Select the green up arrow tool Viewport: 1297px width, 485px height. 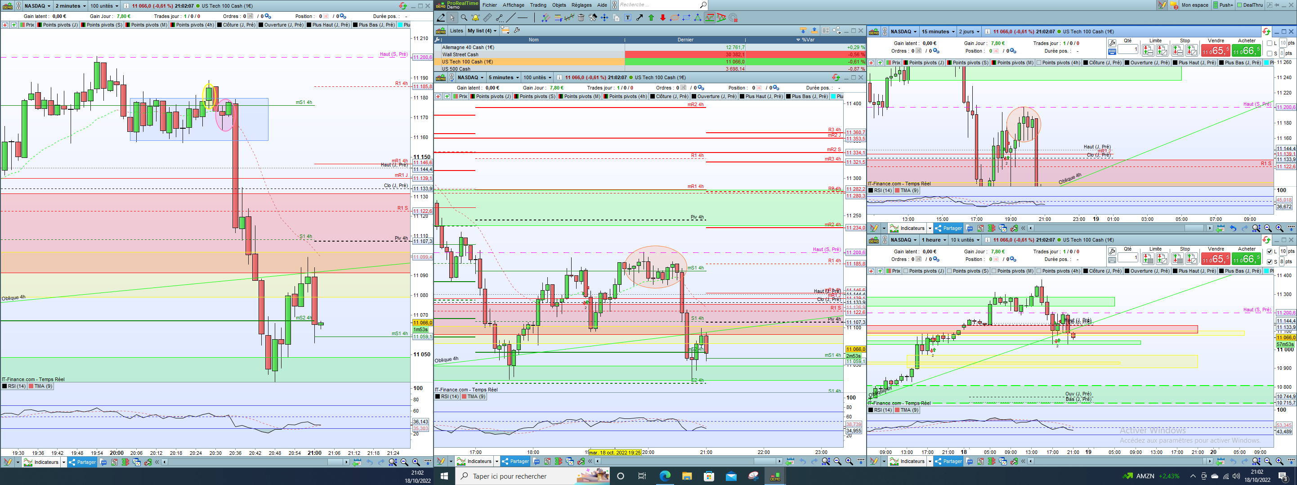[651, 18]
